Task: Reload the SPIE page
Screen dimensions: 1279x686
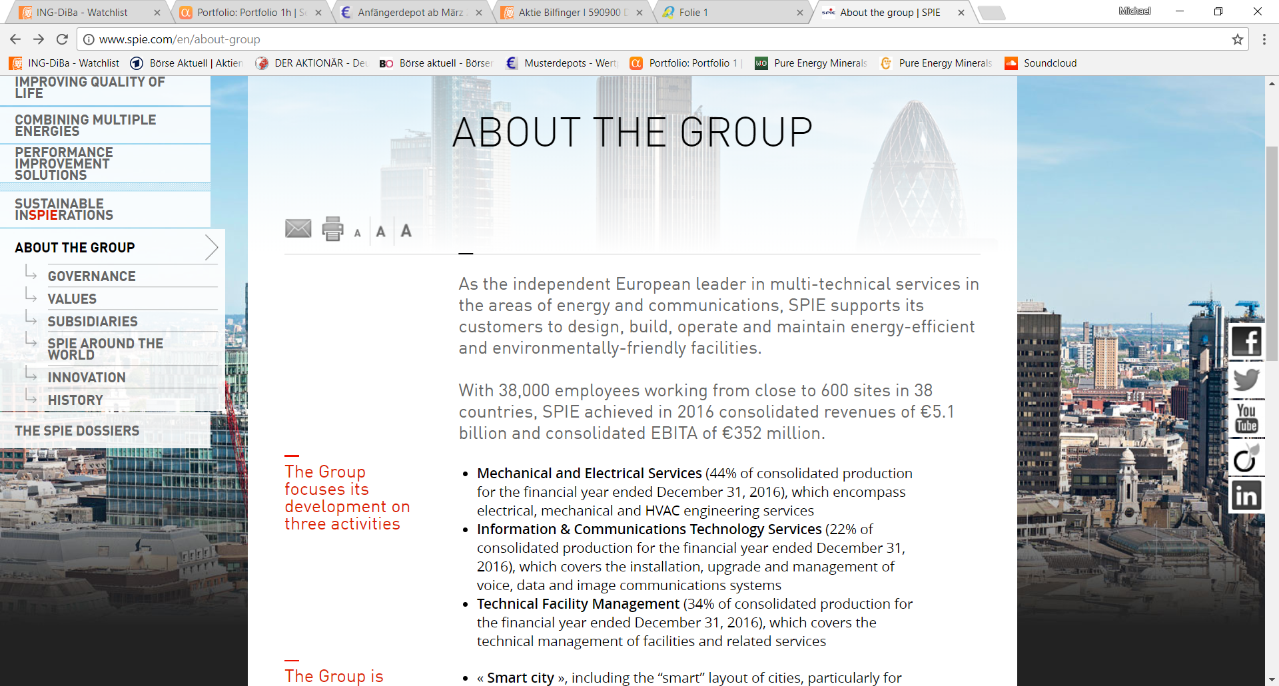Action: [62, 39]
